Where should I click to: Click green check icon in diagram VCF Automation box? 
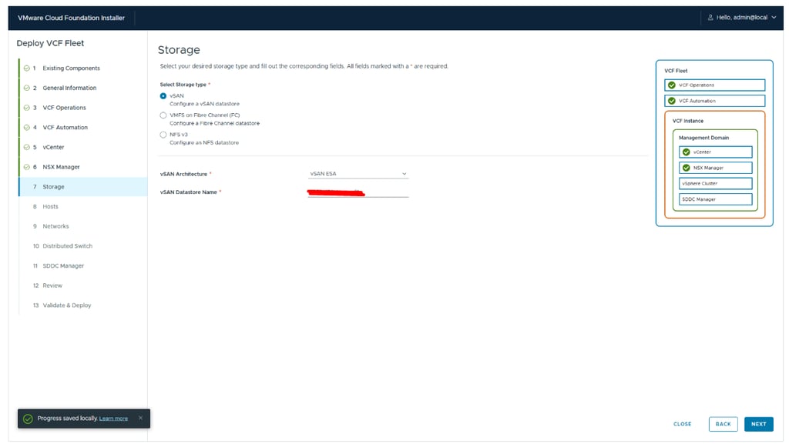pyautogui.click(x=672, y=101)
